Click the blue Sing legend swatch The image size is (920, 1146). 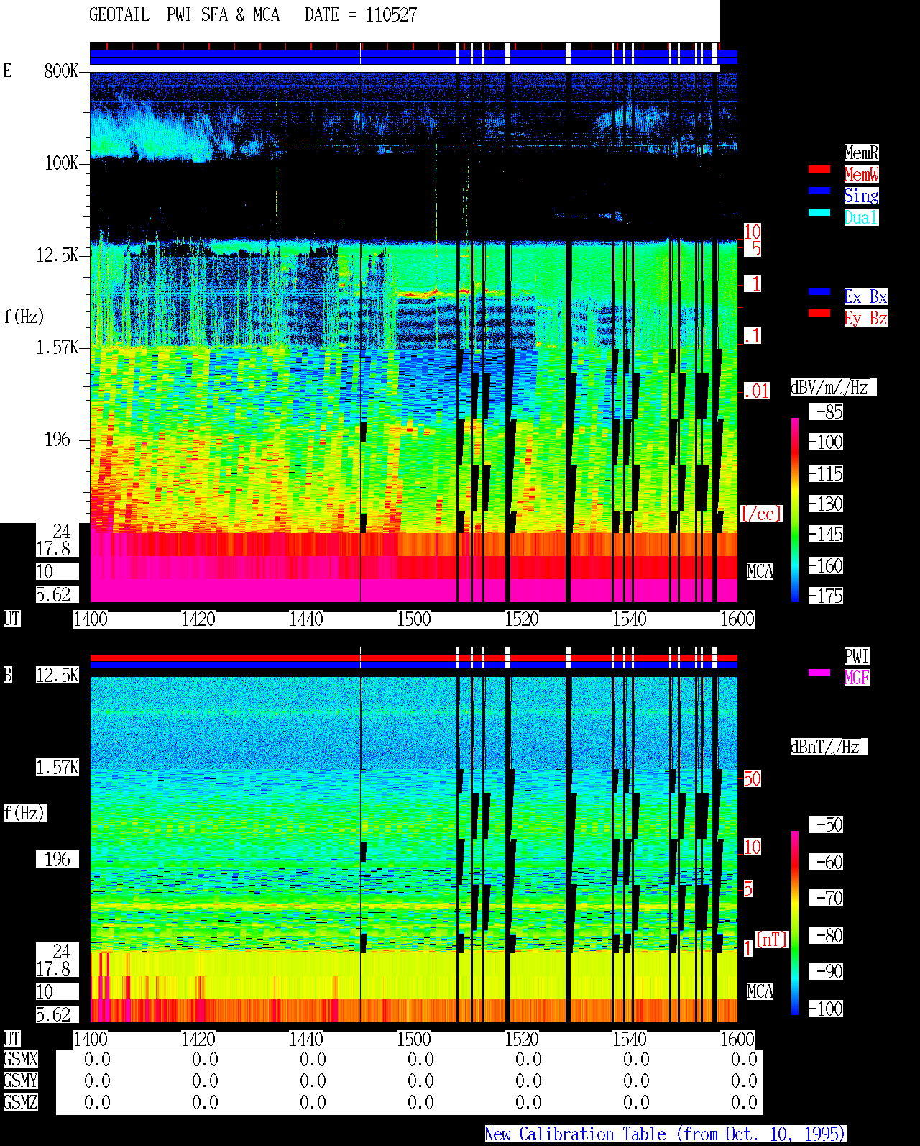point(819,191)
